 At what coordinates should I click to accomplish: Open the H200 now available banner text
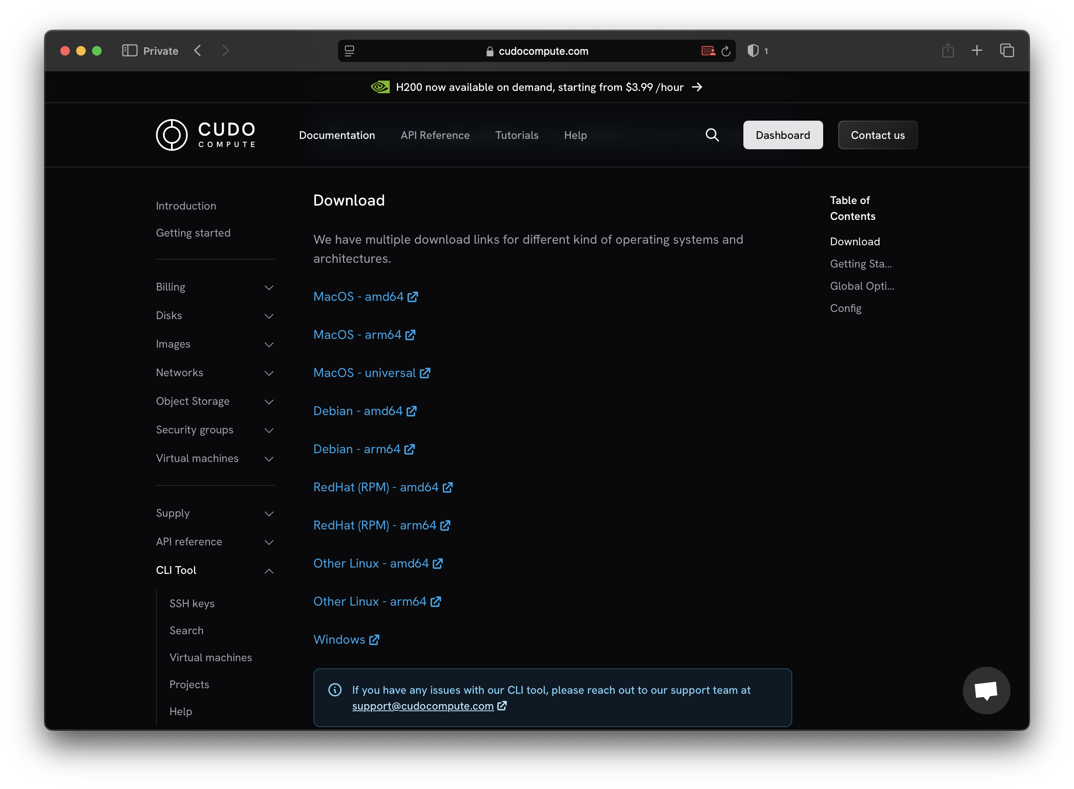(540, 87)
